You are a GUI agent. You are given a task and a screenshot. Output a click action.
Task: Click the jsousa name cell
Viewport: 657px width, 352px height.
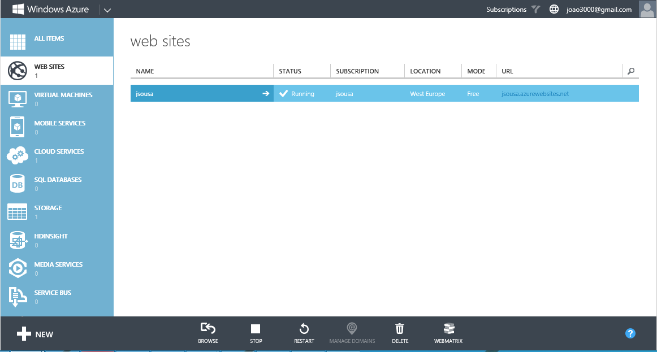pyautogui.click(x=202, y=93)
